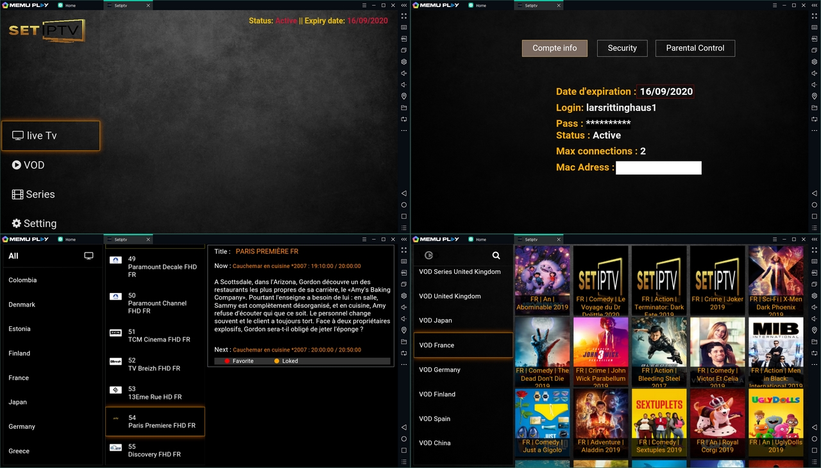Open Aladdin 2019 movie poster
This screenshot has height=468, width=821.
click(x=601, y=422)
